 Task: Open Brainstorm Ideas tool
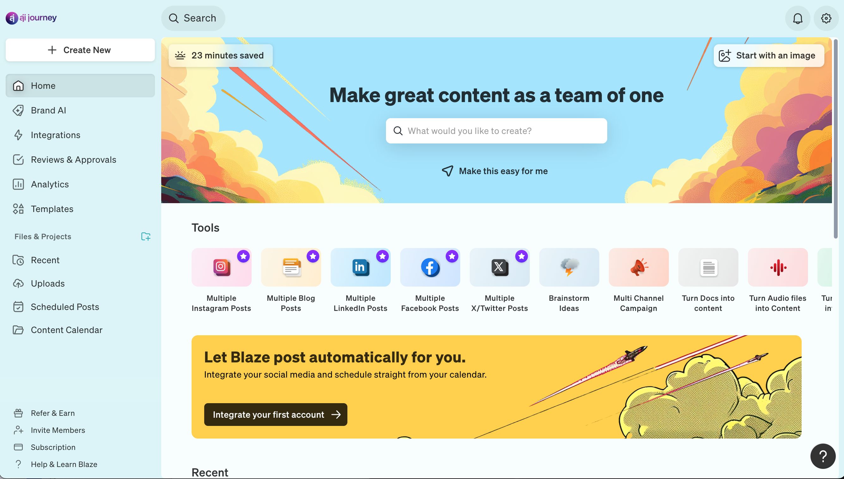click(x=569, y=280)
